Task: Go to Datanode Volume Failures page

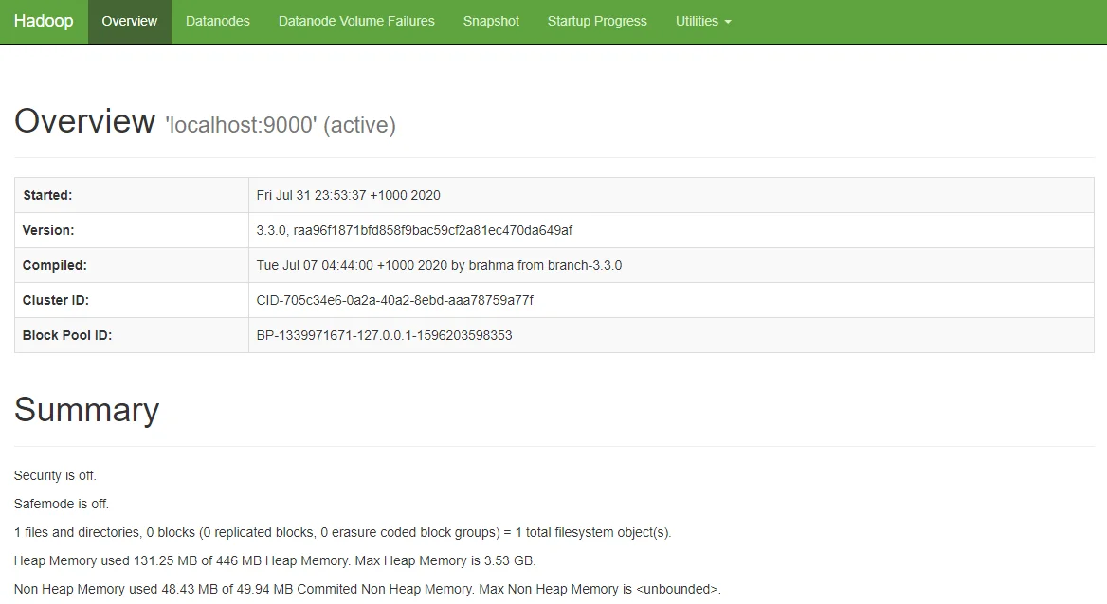Action: coord(356,21)
